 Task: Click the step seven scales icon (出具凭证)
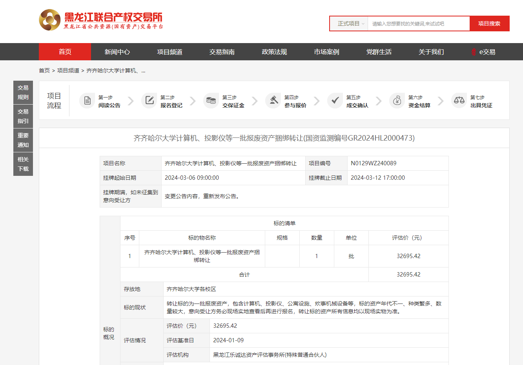pos(459,101)
